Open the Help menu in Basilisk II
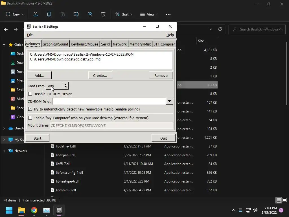Viewport: 289px width, 217px height. point(170,35)
